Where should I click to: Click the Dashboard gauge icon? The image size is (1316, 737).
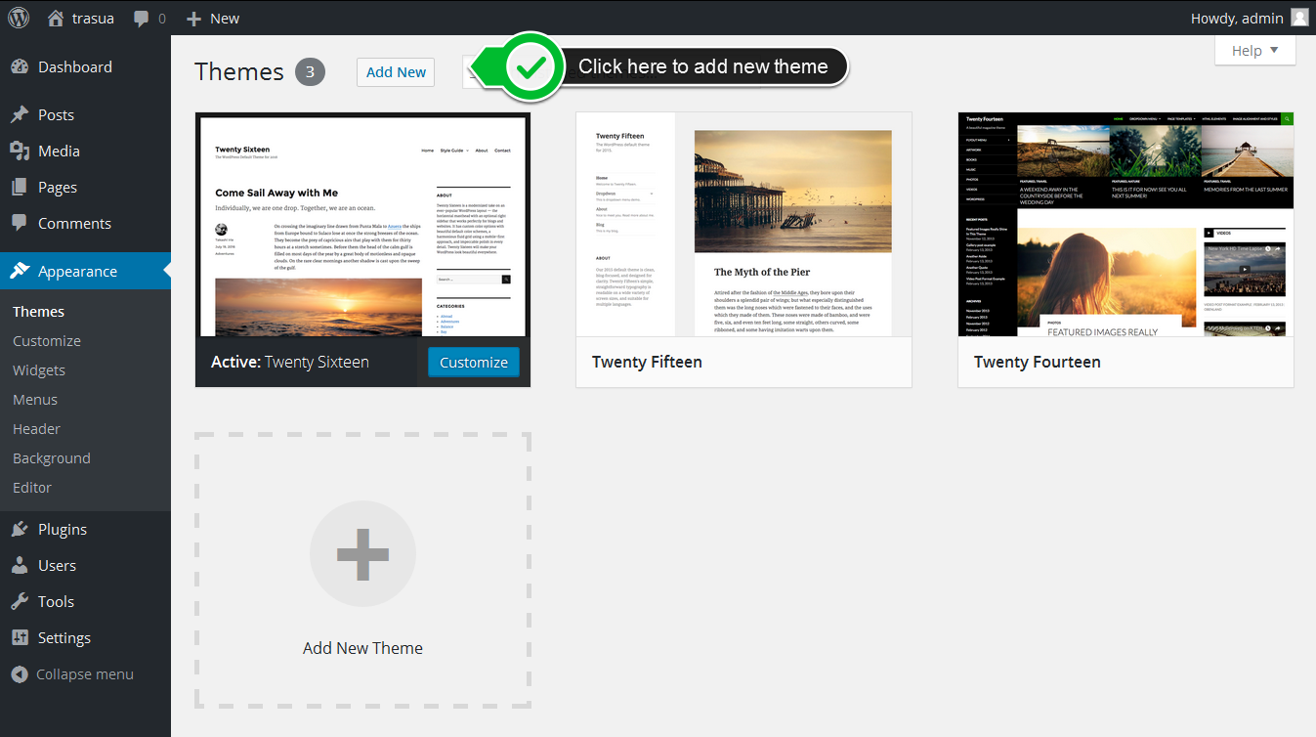(20, 66)
